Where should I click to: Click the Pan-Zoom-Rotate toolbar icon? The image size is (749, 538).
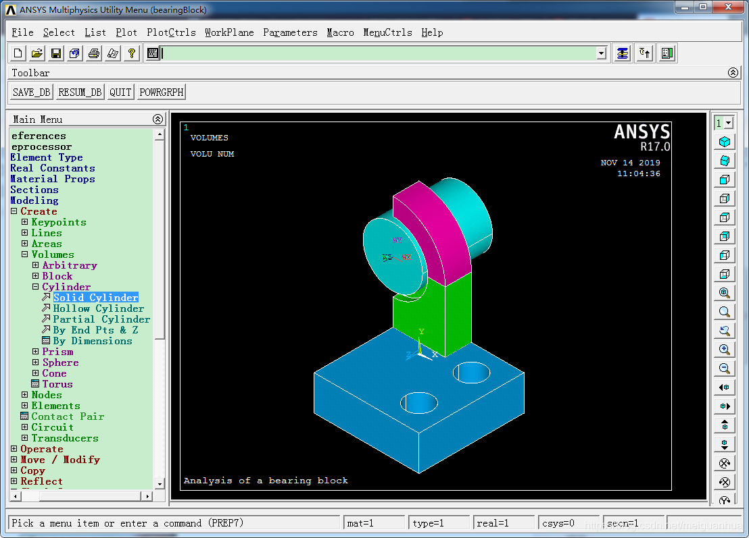tap(74, 53)
